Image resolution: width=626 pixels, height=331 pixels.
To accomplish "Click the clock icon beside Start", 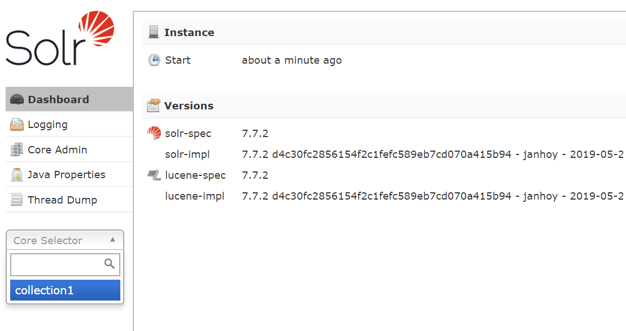I will click(x=154, y=60).
